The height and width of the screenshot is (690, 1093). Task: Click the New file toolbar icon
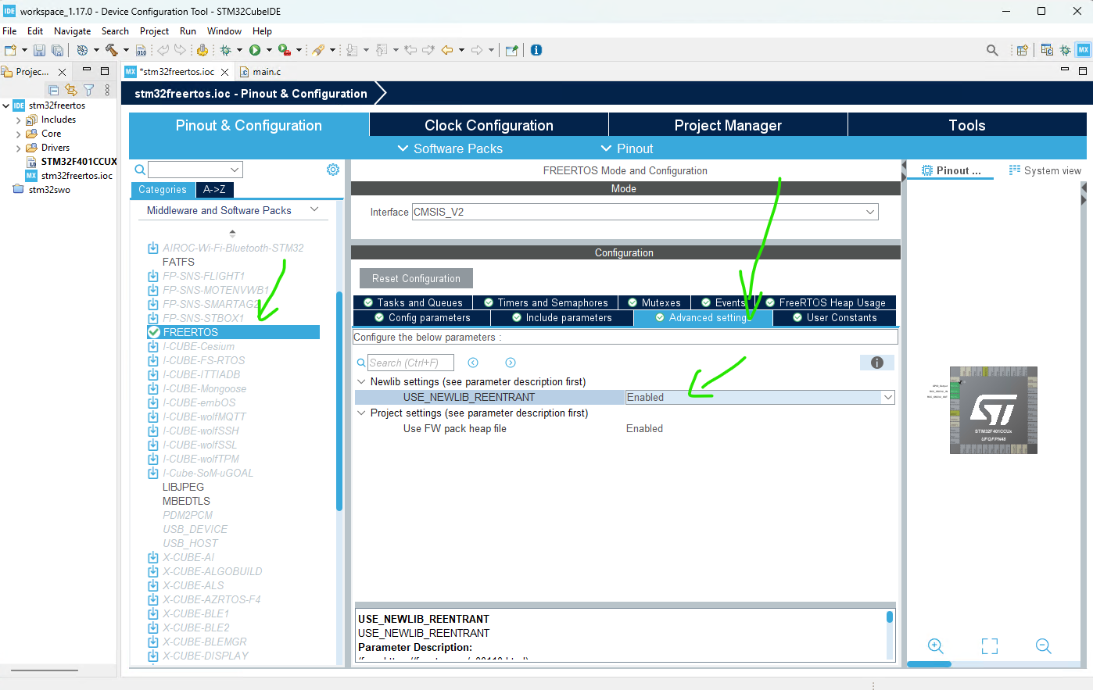click(11, 50)
